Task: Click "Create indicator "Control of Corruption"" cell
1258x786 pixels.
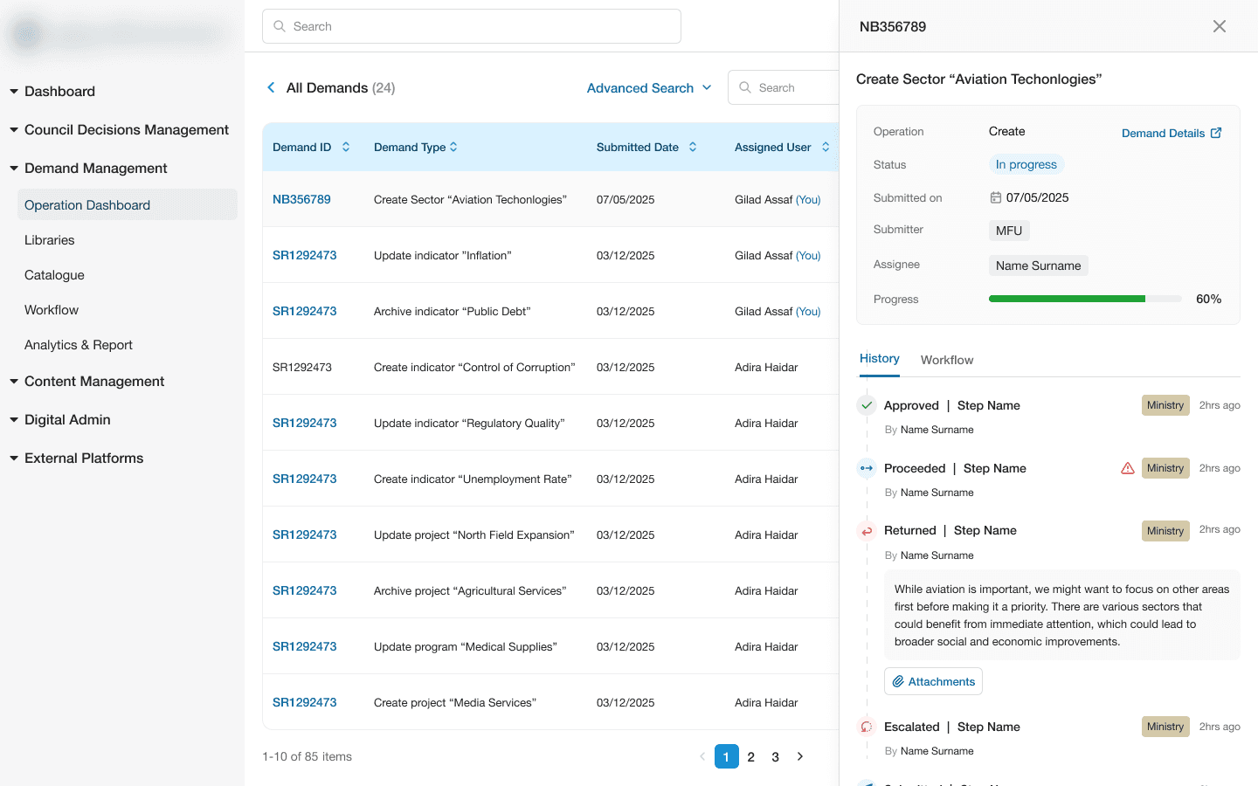Action: (474, 367)
